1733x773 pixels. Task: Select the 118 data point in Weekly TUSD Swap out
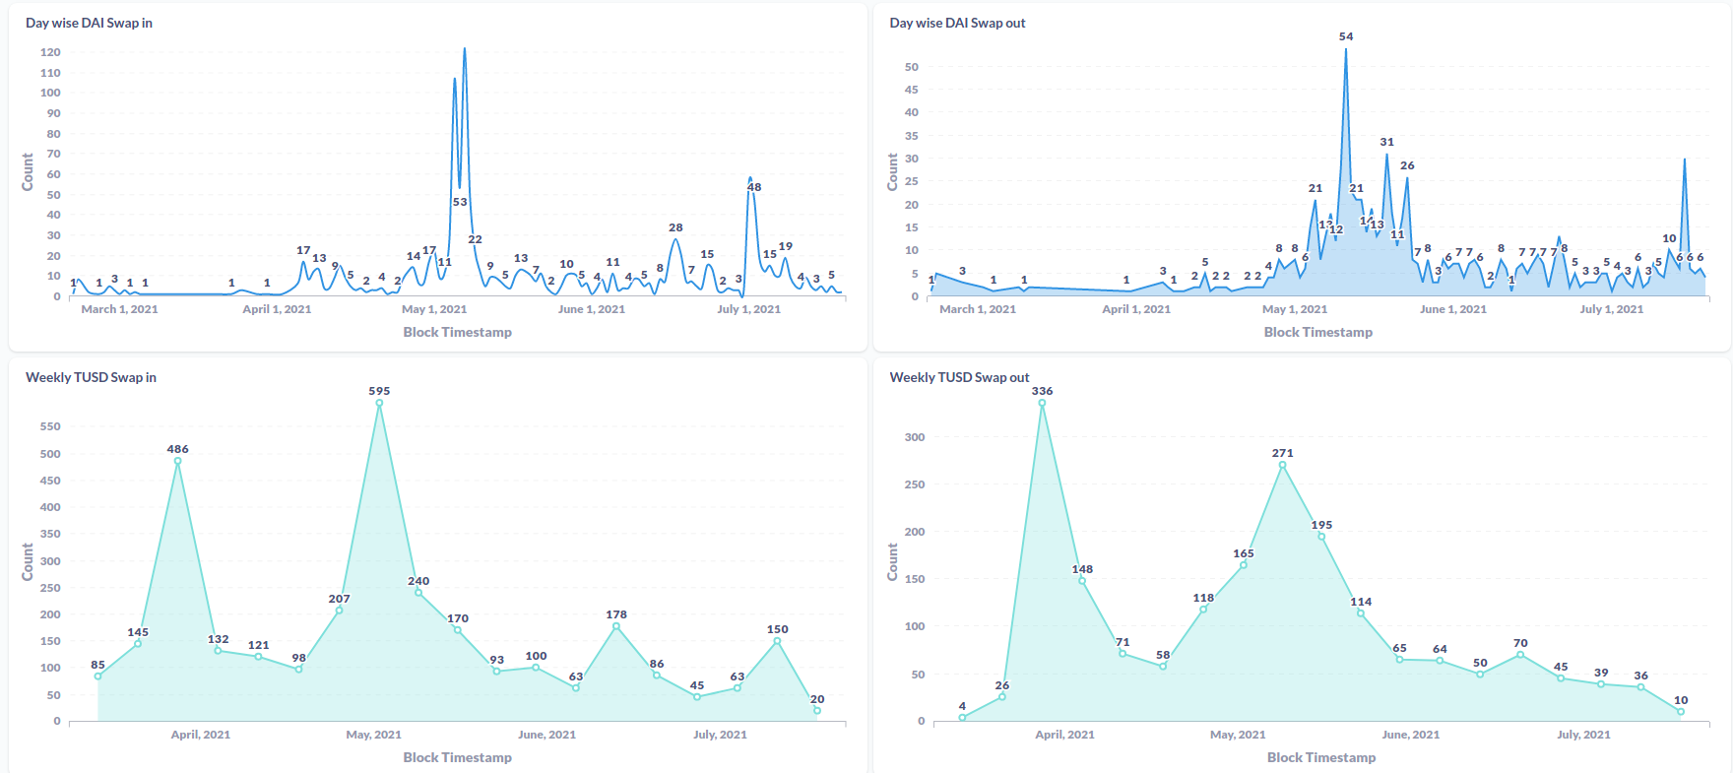point(1203,610)
